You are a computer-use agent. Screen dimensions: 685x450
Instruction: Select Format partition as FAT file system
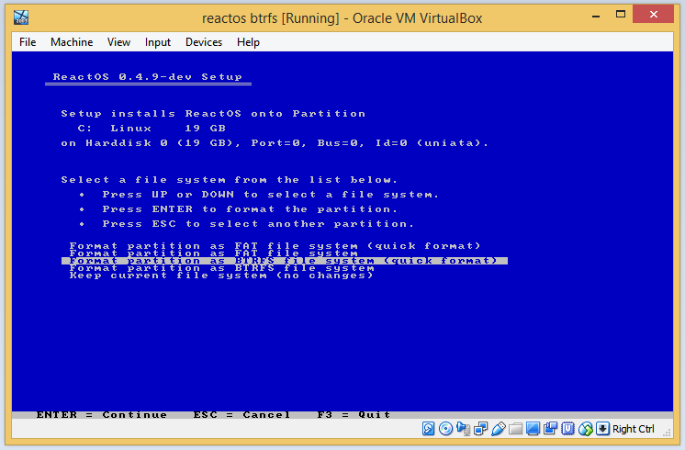point(213,253)
